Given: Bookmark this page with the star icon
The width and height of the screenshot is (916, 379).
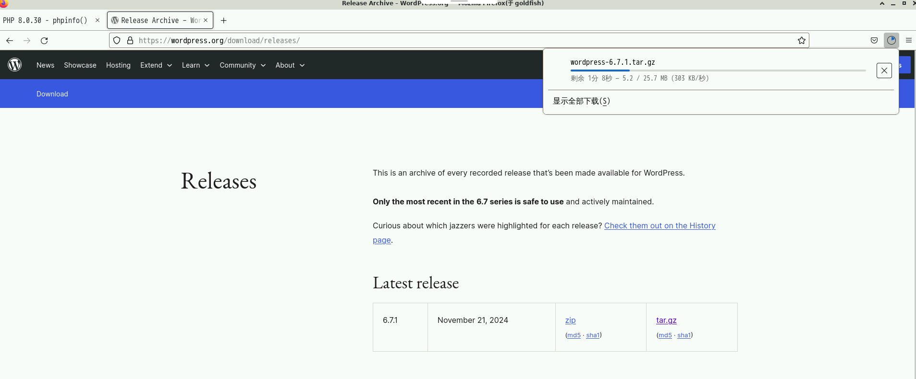Looking at the screenshot, I should click(x=802, y=41).
